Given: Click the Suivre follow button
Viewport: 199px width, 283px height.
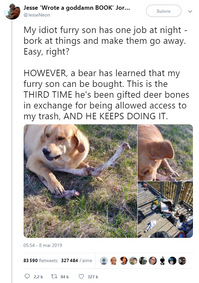Looking at the screenshot, I should tap(164, 11).
